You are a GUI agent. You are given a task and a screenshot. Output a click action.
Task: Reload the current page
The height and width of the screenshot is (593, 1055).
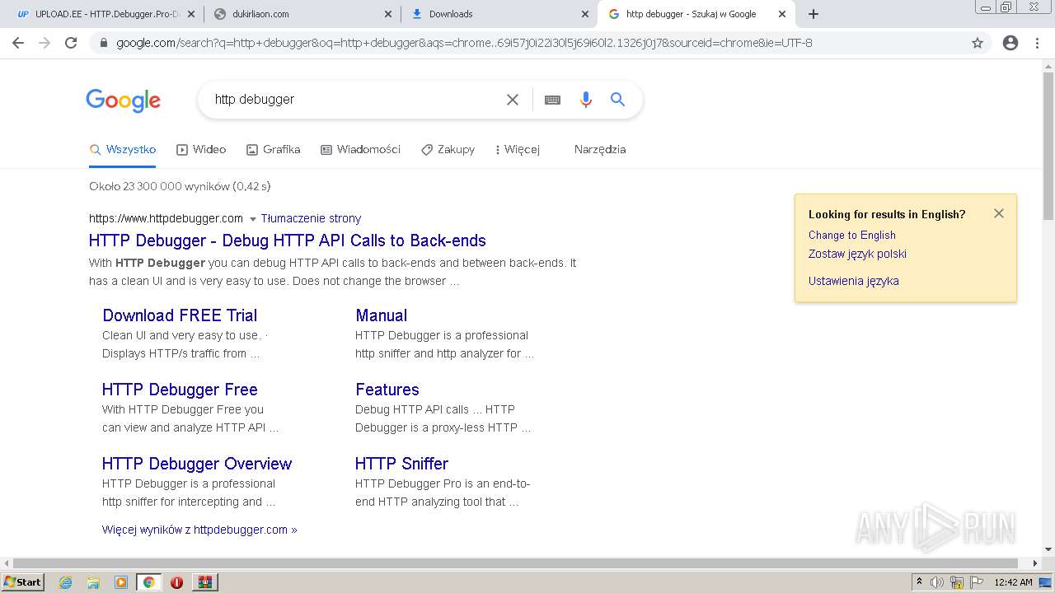click(x=71, y=43)
